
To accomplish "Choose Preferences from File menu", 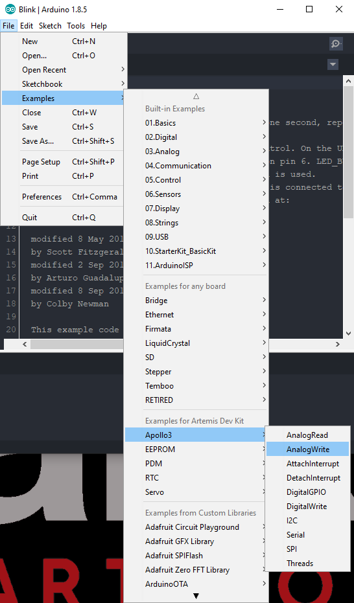I will click(x=64, y=197).
